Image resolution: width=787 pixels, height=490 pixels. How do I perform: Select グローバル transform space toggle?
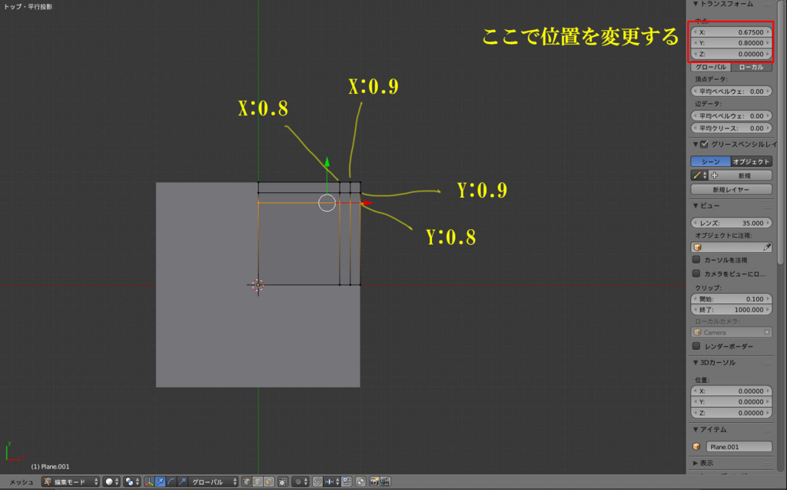(x=711, y=67)
